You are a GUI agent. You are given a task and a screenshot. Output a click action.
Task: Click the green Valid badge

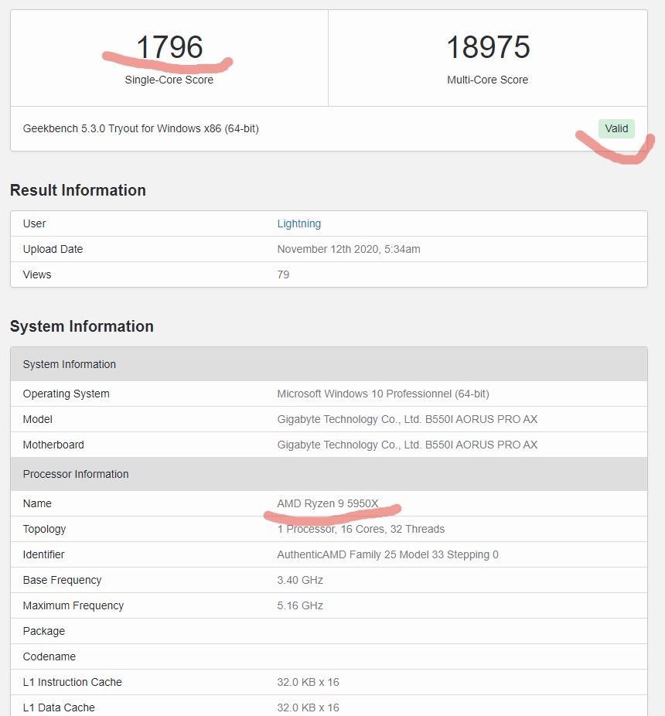(616, 129)
